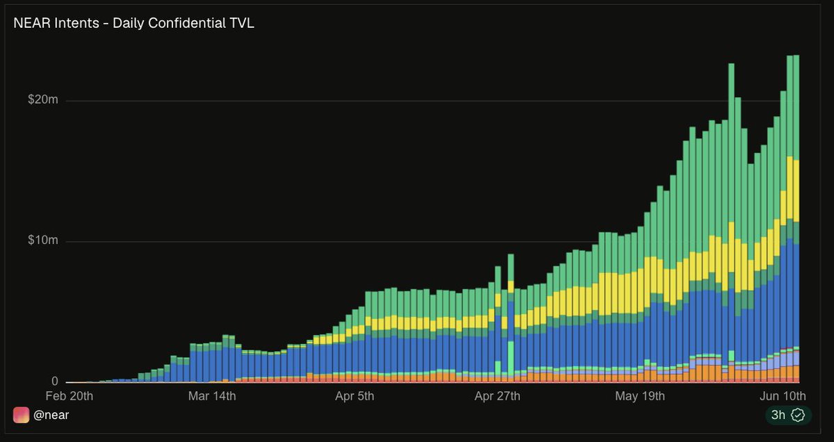Click the last bar's top green segment

click(x=796, y=108)
